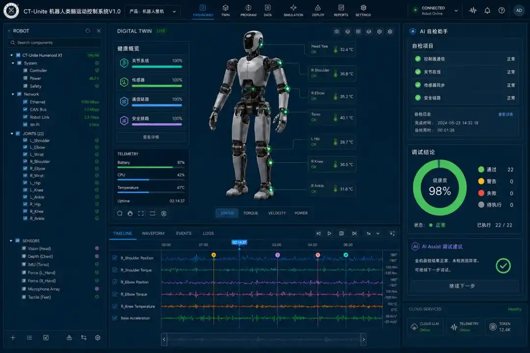Open the help question mark icon
Image resolution: width=530 pixels, height=353 pixels.
502,10
